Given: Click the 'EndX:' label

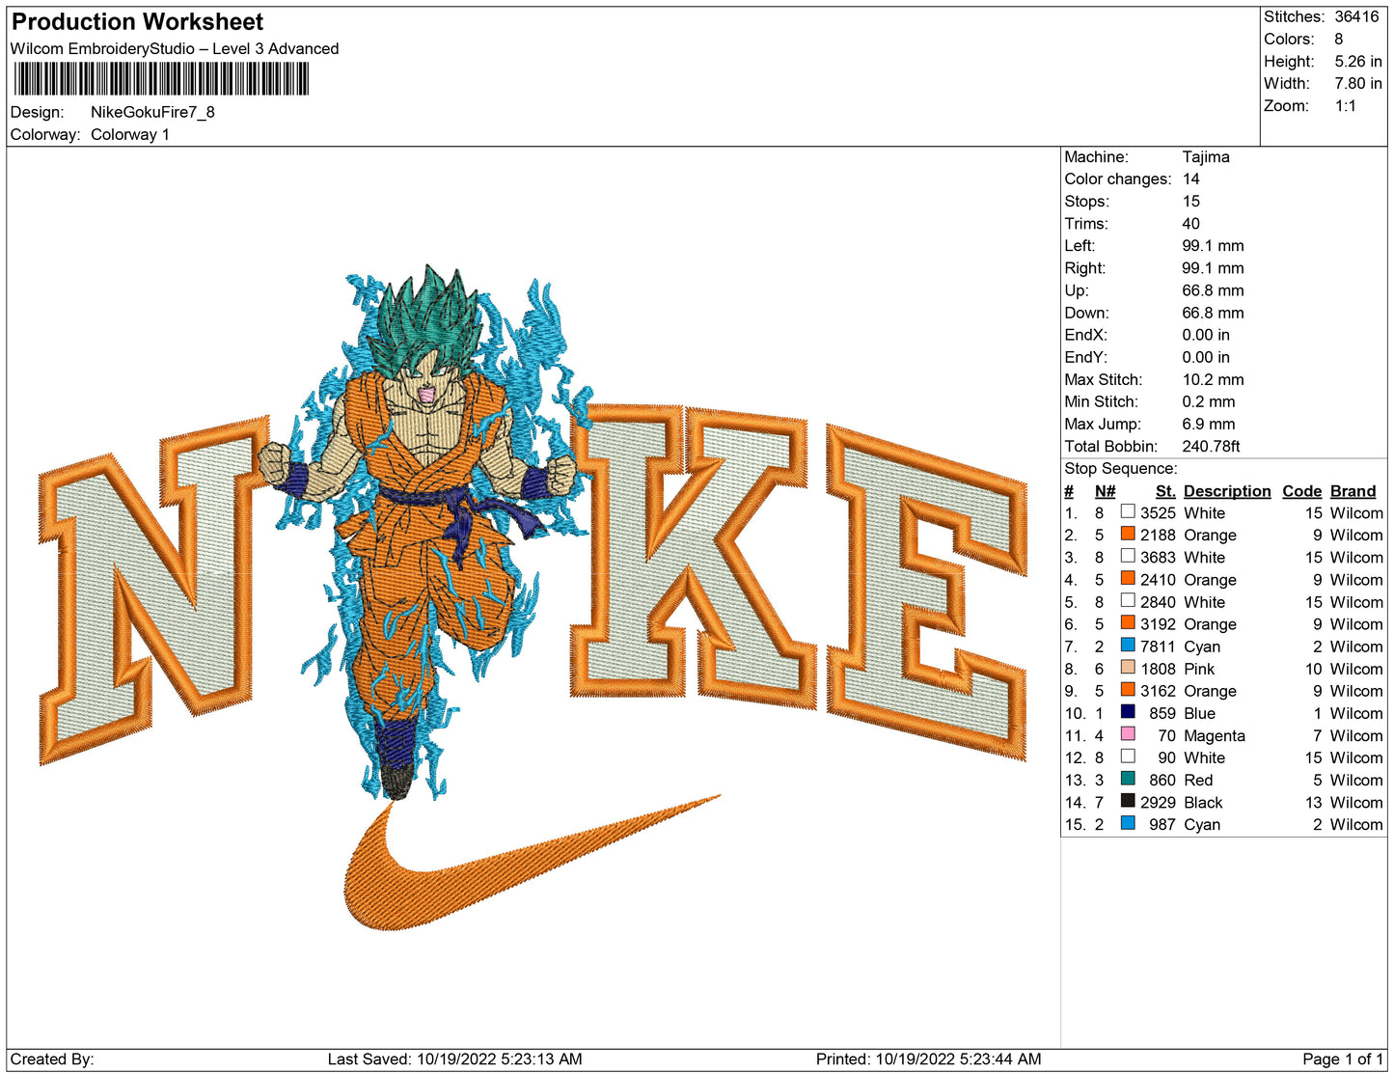Looking at the screenshot, I should click(1086, 334).
